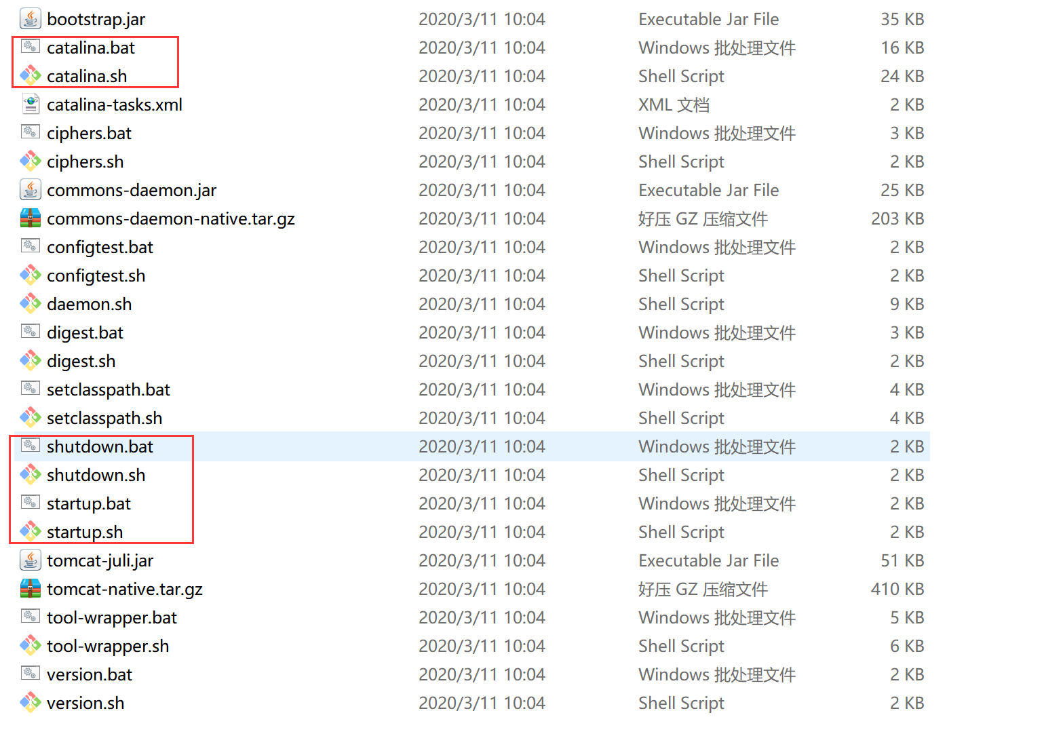Click the daemon.sh shell script icon

[x=31, y=303]
